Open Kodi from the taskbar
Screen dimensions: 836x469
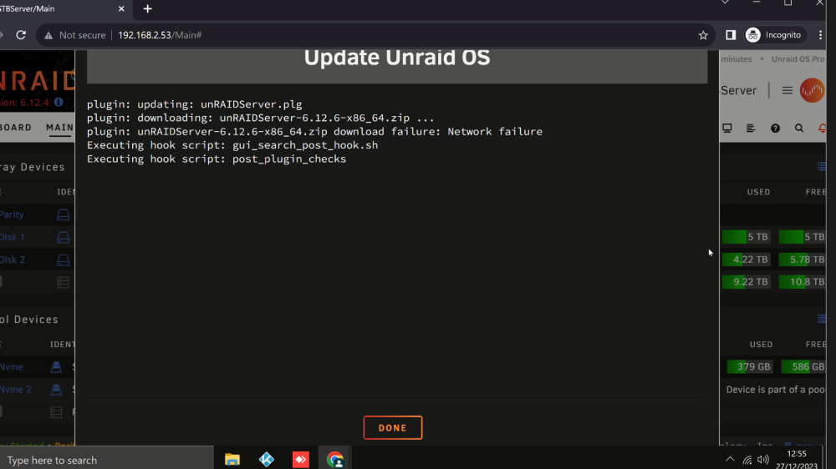266,460
